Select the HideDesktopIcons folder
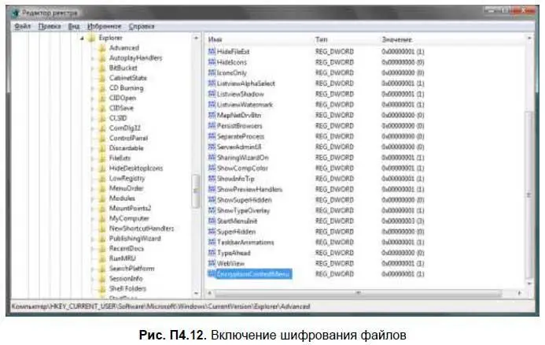The width and height of the screenshot is (545, 345). pos(136,169)
